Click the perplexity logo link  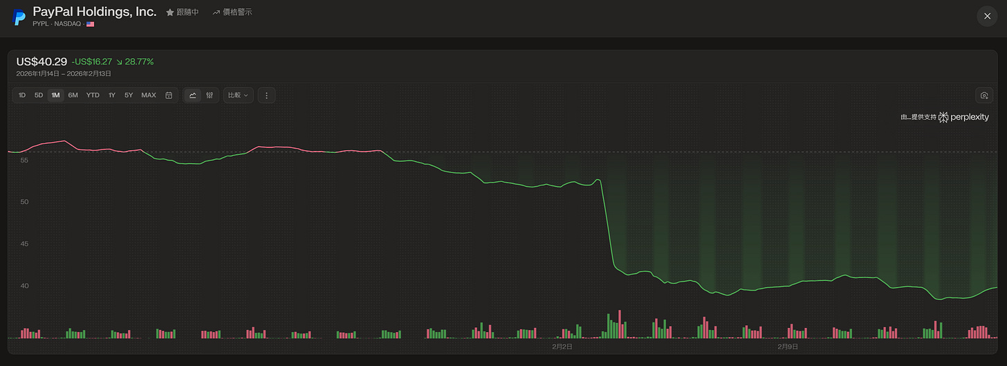(963, 117)
